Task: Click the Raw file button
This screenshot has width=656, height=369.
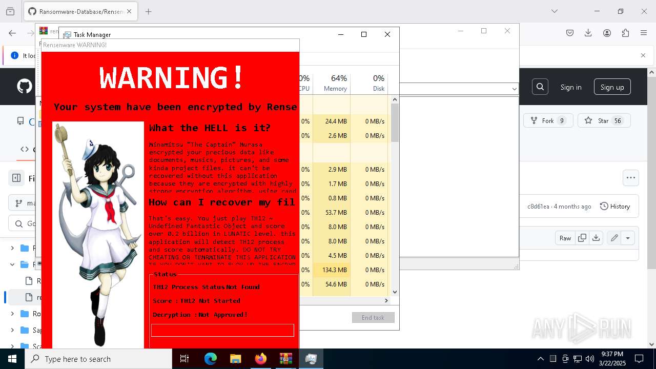Action: coord(565,238)
